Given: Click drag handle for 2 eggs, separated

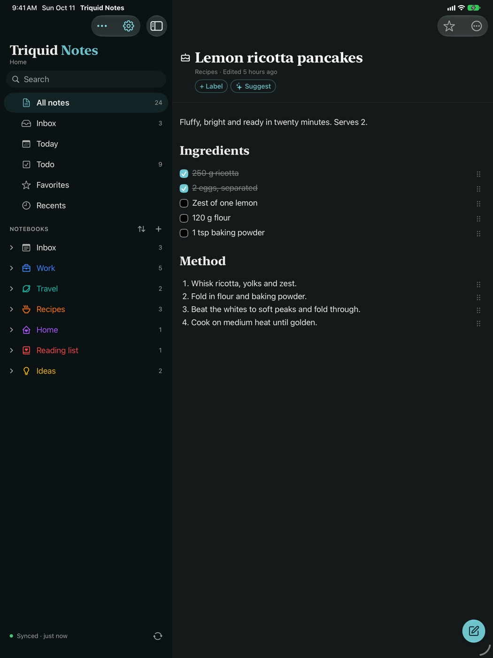Looking at the screenshot, I should (478, 189).
